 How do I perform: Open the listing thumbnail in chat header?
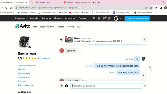point(69,39)
